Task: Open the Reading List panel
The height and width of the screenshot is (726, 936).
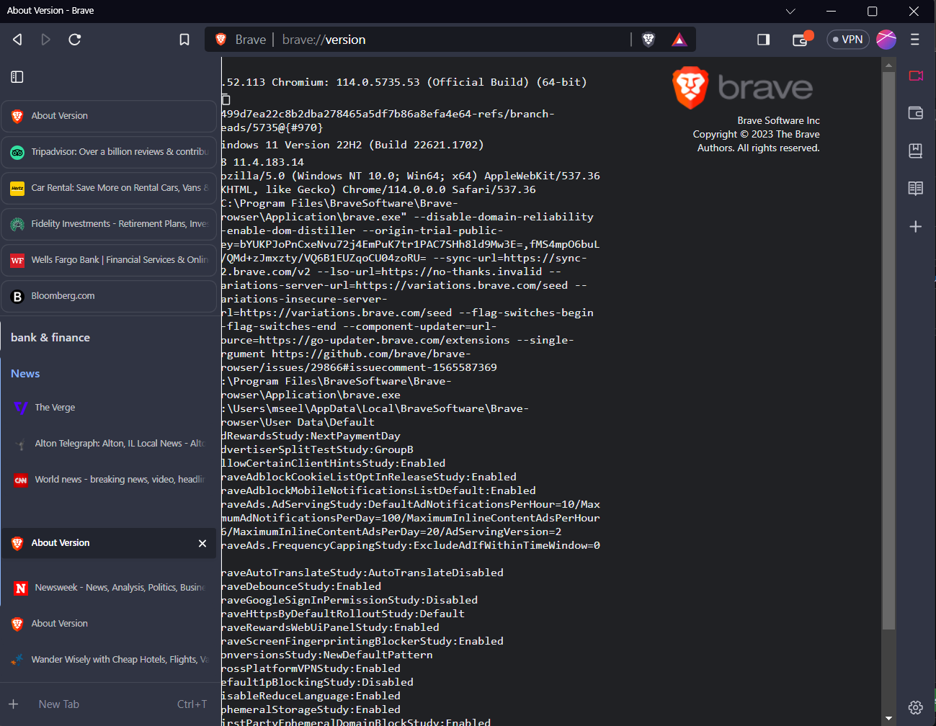Action: click(916, 188)
